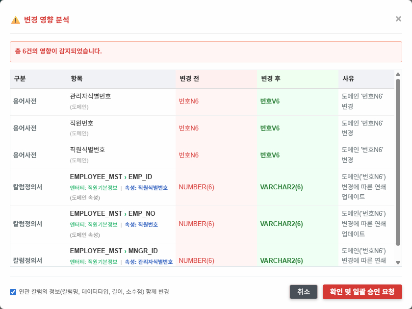Click 속성: 관리자식별번호 link in MNGR_ID row
This screenshot has height=309, width=412.
149,262
